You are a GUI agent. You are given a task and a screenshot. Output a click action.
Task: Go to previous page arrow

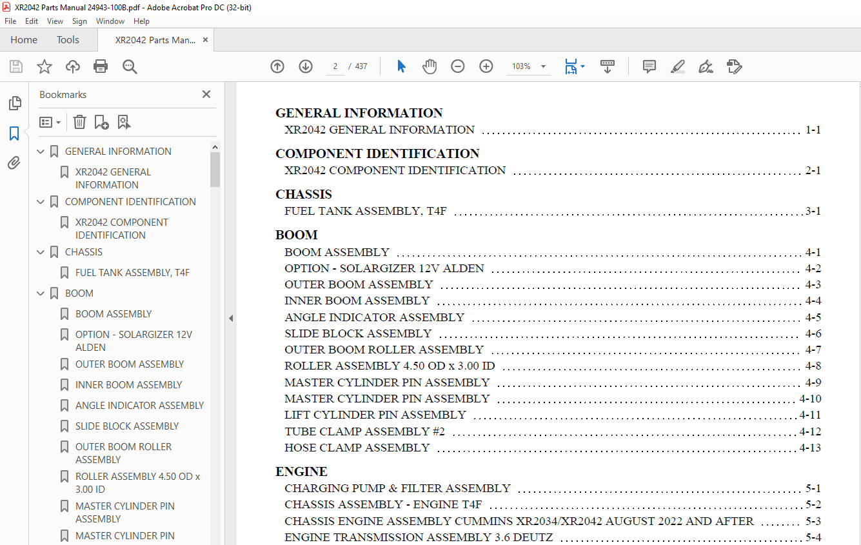pos(277,66)
